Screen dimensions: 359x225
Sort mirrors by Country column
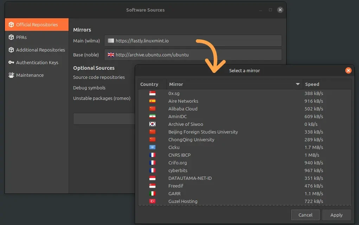click(152, 84)
